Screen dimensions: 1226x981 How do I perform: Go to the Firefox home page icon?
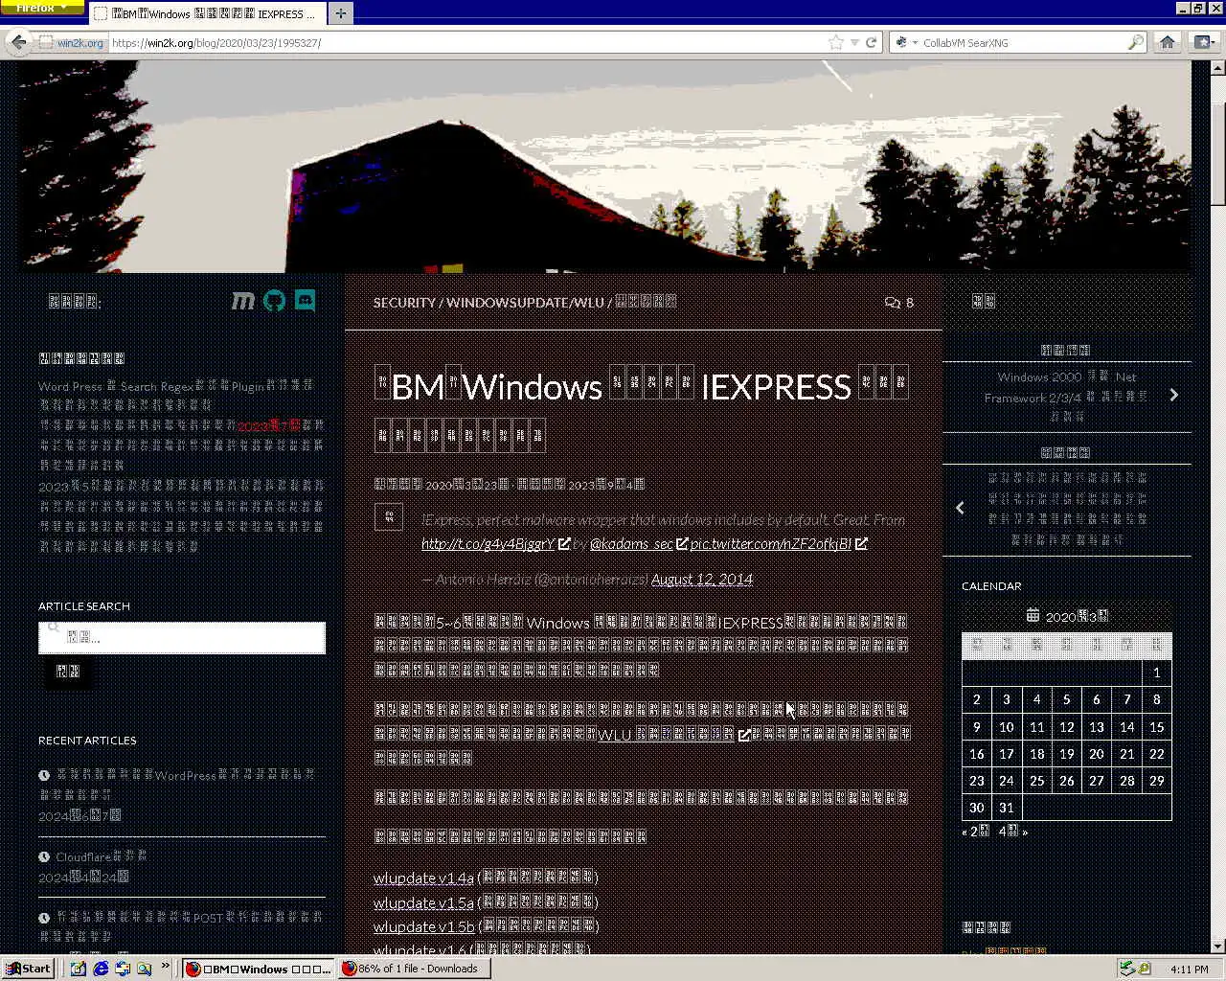(1167, 42)
